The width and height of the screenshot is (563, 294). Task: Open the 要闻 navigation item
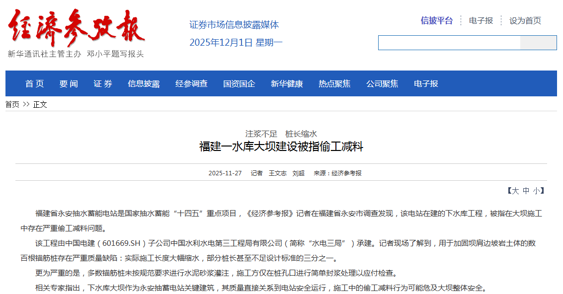pos(68,83)
